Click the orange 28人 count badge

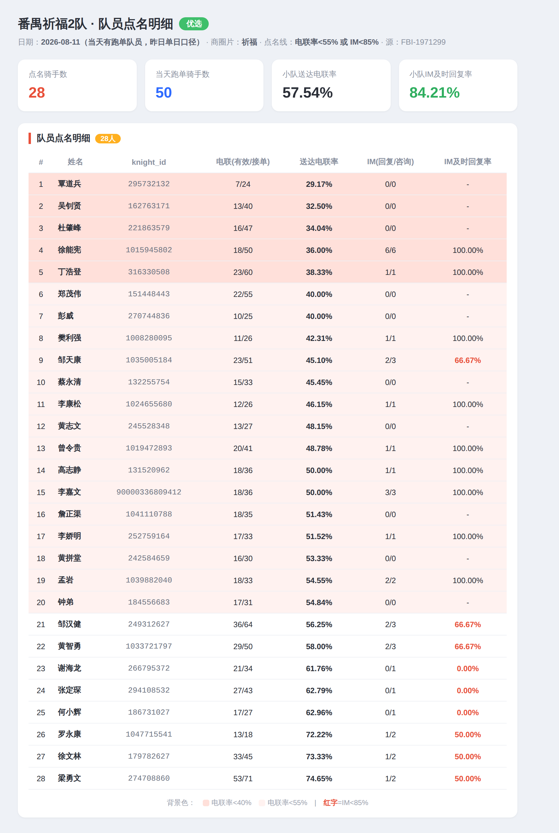(108, 139)
